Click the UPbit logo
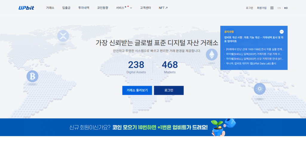 coord(26,8)
